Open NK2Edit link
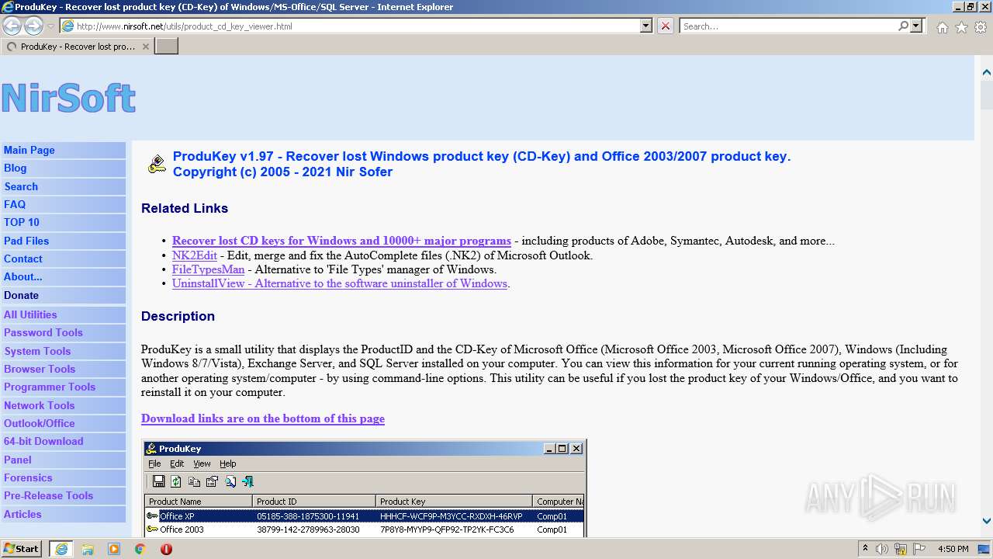993x559 pixels. [x=195, y=255]
